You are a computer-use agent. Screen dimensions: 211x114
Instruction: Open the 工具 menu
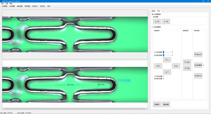[x=7, y=4]
